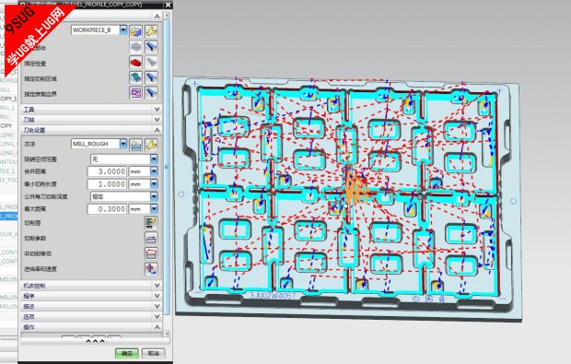Click the wrench edit icon next to WORKPIECE_B
Image resolution: width=571 pixels, height=364 pixels.
click(151, 31)
